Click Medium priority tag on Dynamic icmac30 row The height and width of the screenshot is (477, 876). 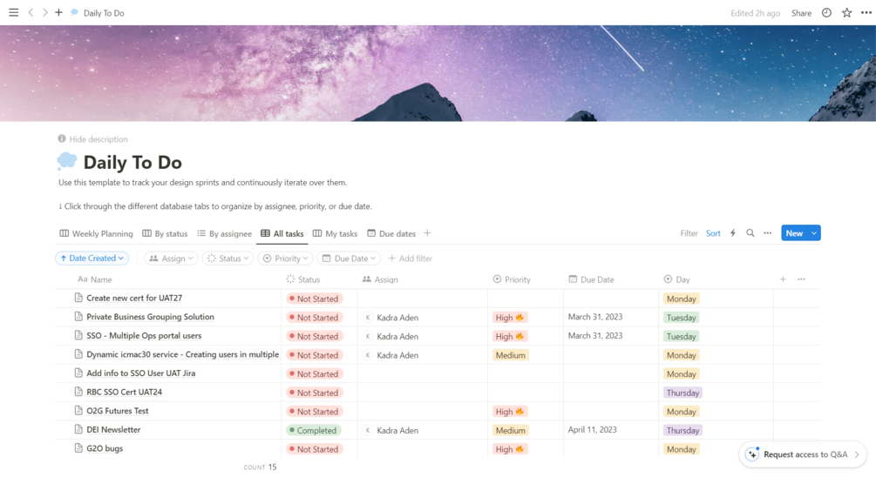(510, 355)
